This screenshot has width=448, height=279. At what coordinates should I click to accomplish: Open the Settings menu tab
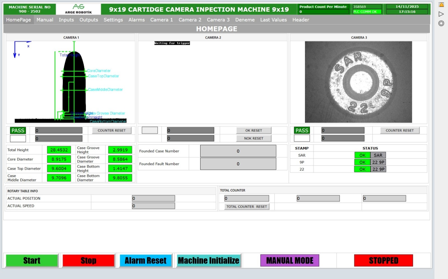[x=113, y=20]
